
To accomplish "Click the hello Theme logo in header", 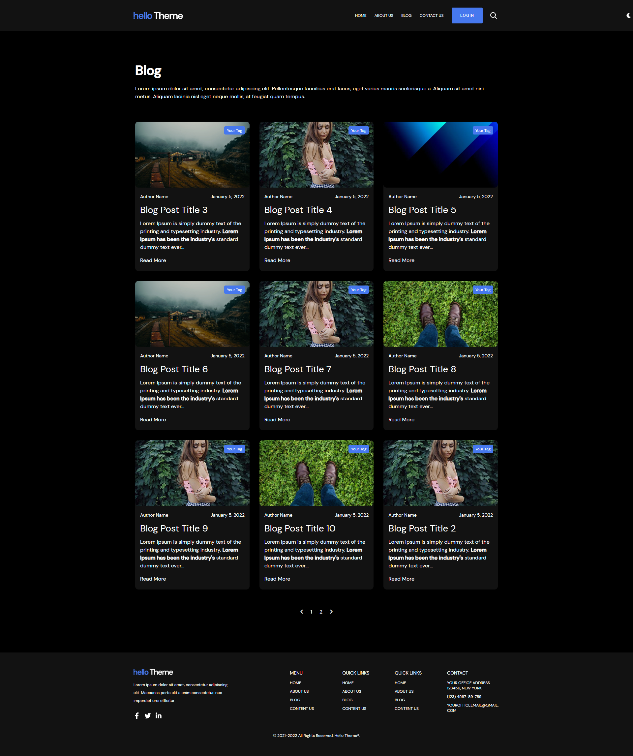I will pyautogui.click(x=158, y=16).
